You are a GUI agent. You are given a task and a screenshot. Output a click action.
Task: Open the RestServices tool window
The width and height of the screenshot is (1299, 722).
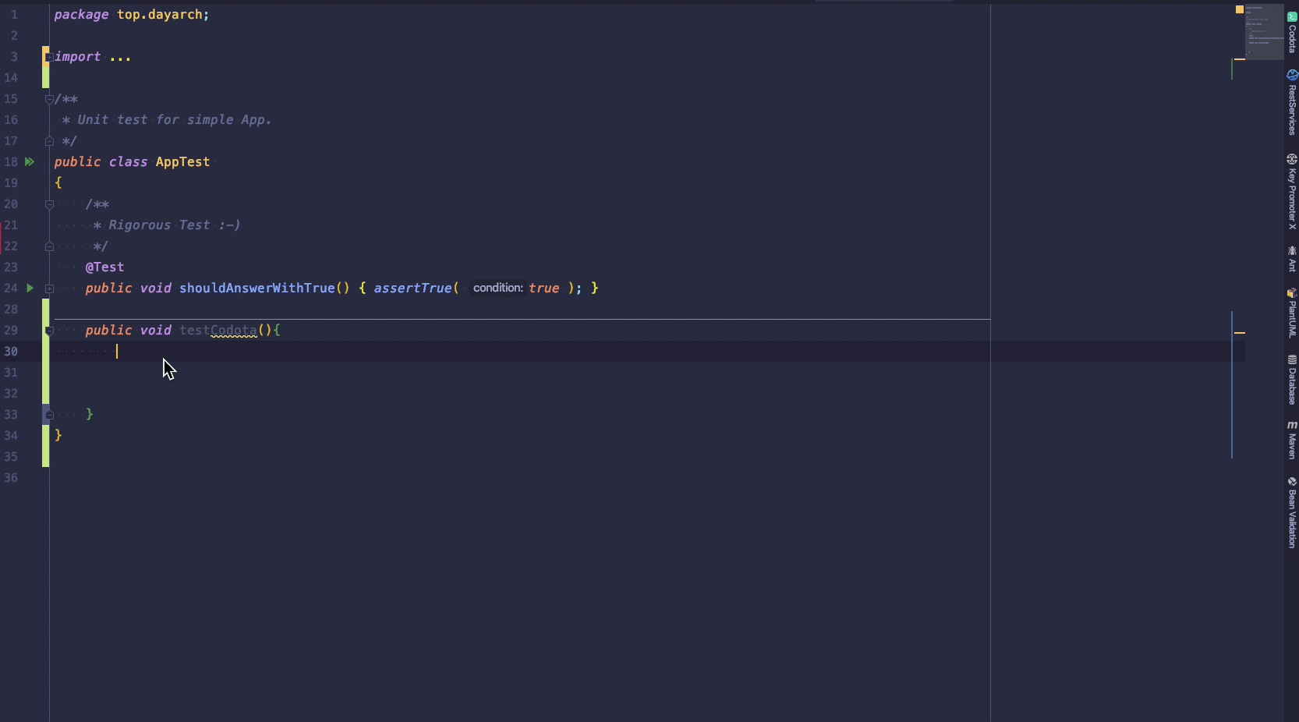[1292, 102]
